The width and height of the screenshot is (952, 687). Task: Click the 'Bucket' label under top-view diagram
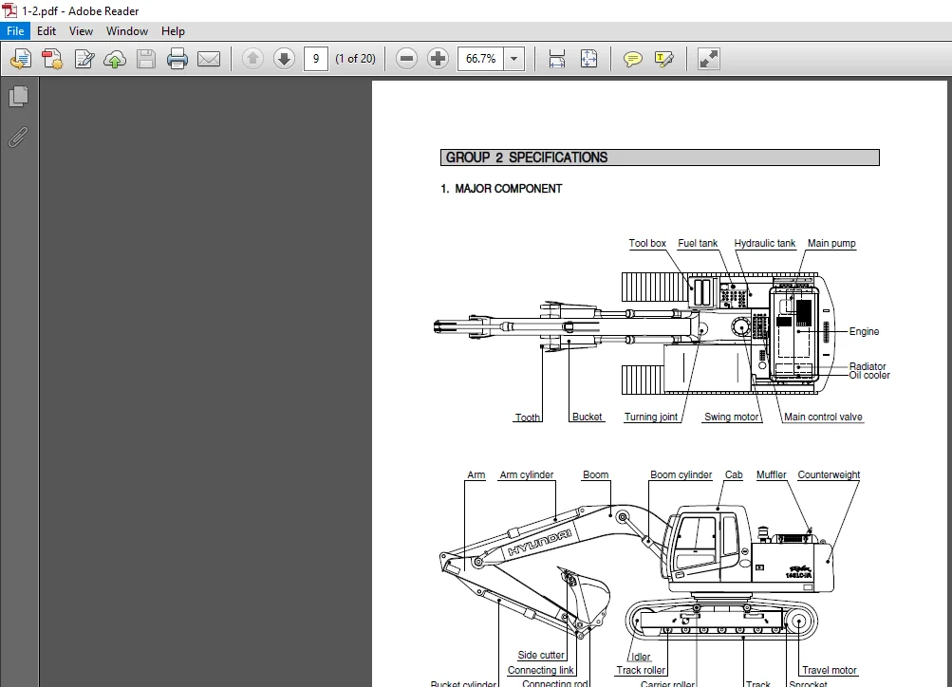[x=588, y=417]
